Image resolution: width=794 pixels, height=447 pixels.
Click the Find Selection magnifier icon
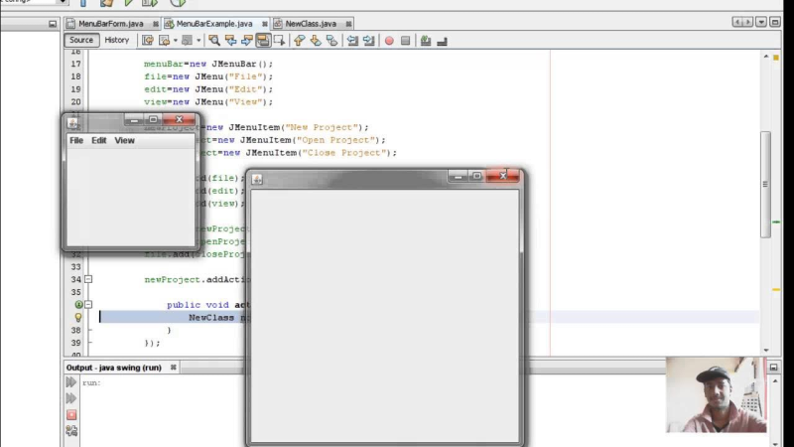tap(214, 41)
